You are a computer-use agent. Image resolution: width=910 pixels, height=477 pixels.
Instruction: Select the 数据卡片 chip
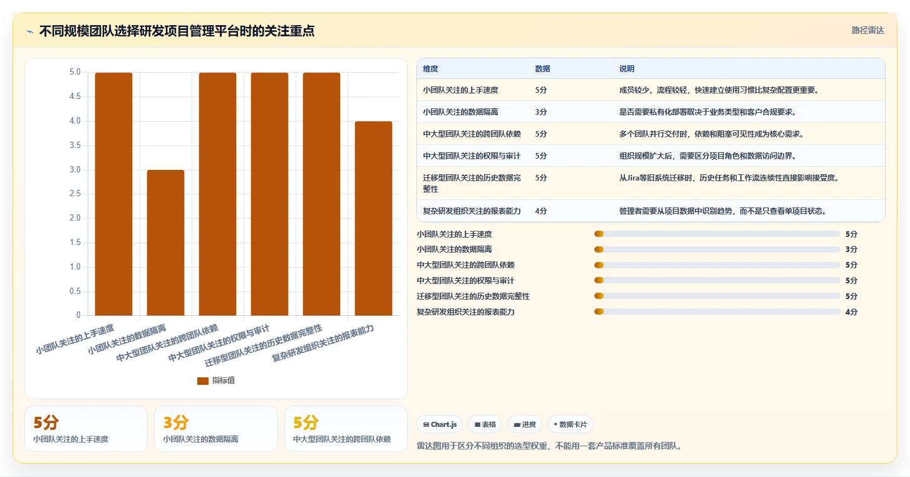[570, 424]
